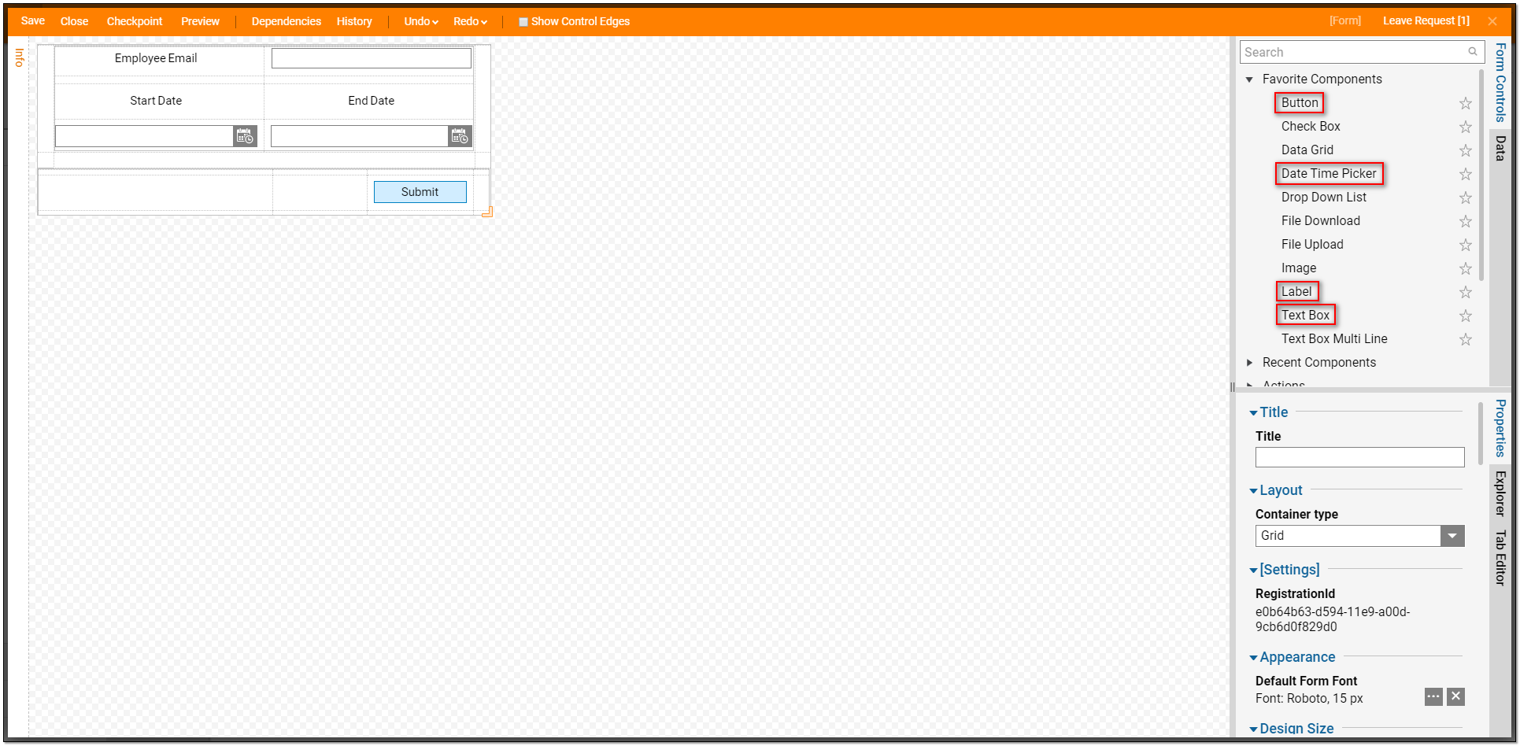Favorite star next to Data Grid
The width and height of the screenshot is (1520, 746).
tap(1465, 150)
